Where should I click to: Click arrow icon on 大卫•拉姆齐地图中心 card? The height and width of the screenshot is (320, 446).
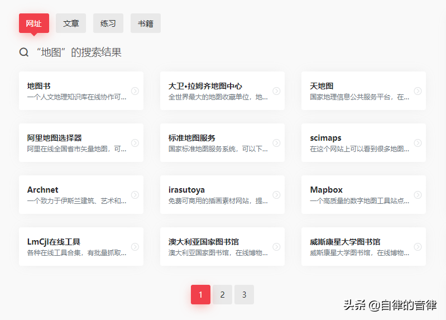[x=276, y=91]
